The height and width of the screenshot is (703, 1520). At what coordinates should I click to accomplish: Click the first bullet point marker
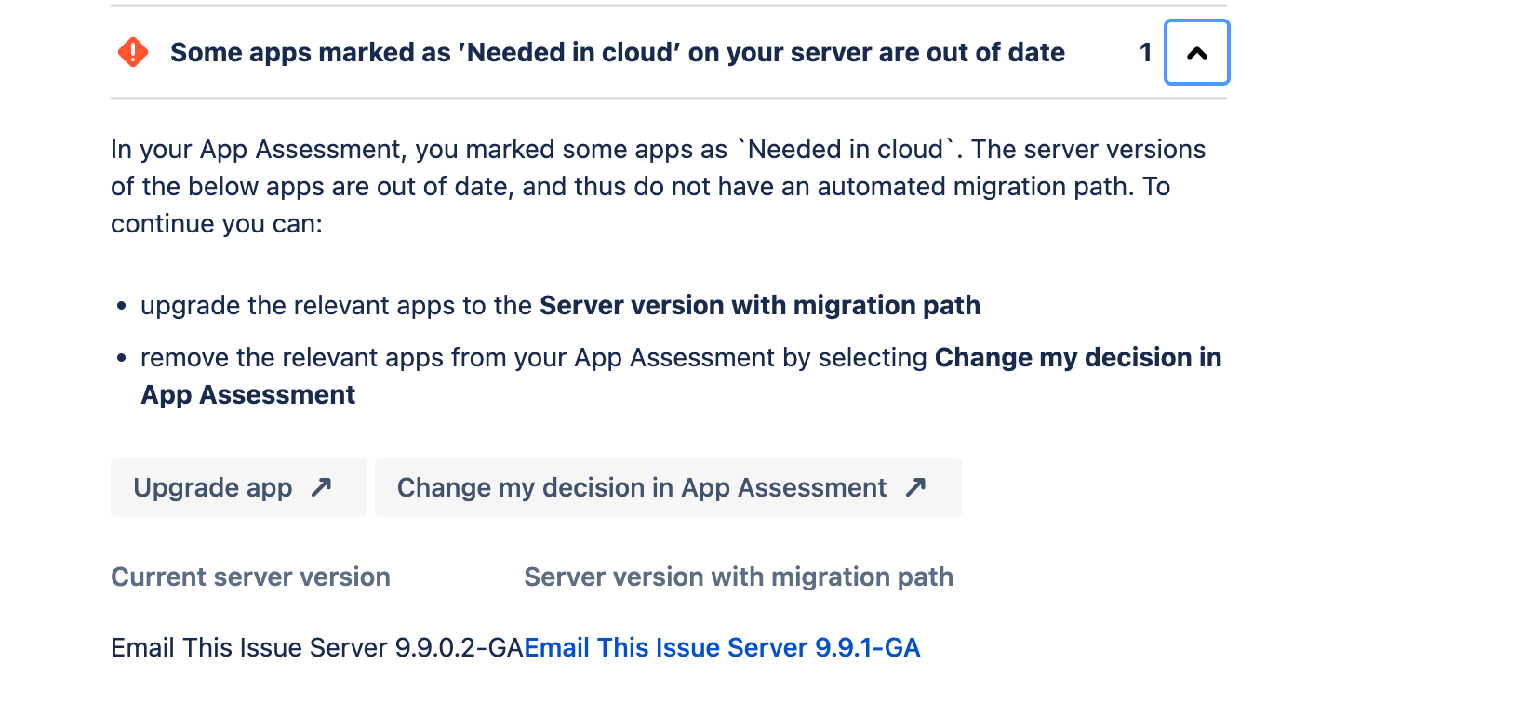point(122,306)
